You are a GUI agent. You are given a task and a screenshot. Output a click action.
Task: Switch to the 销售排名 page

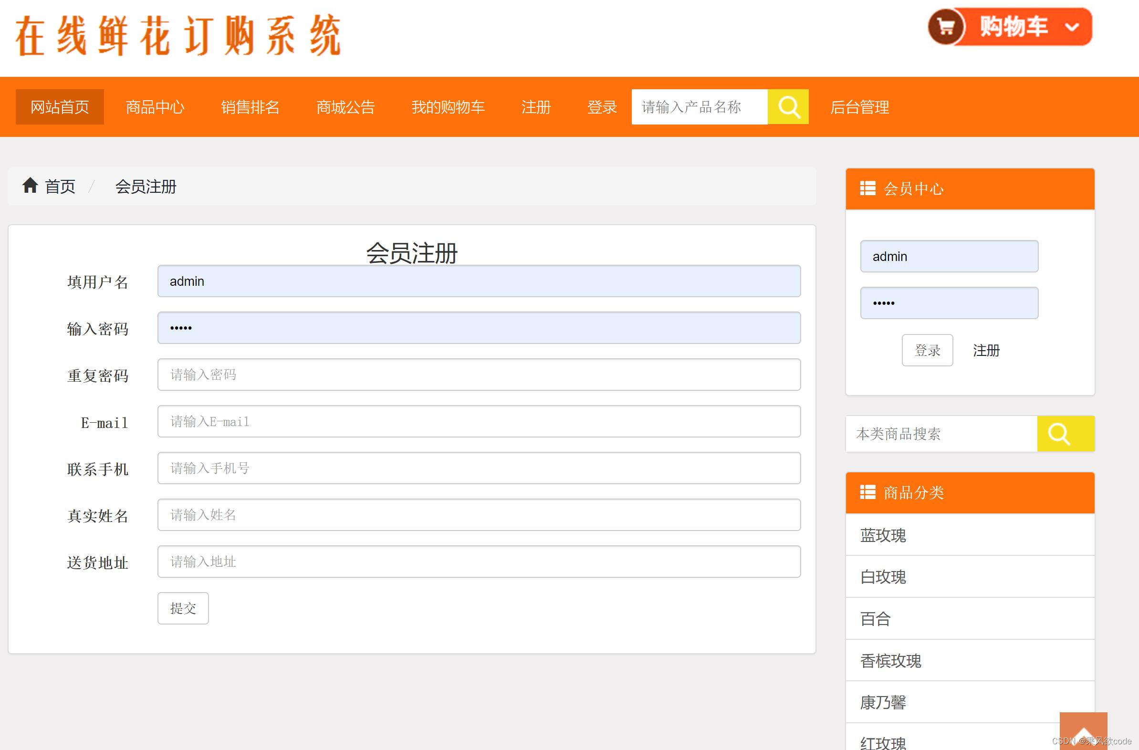tap(251, 106)
